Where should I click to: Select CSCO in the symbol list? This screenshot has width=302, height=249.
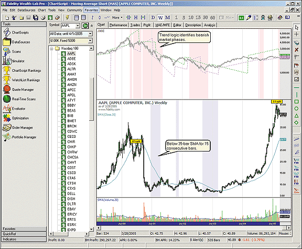(x=71, y=173)
